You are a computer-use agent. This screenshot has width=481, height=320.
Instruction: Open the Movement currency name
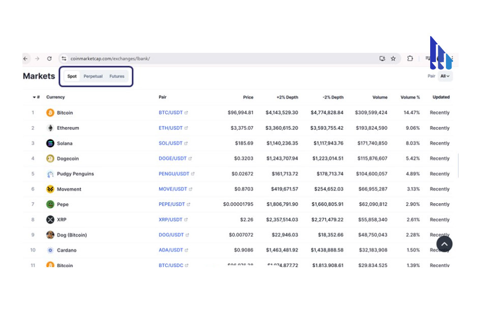tap(69, 189)
